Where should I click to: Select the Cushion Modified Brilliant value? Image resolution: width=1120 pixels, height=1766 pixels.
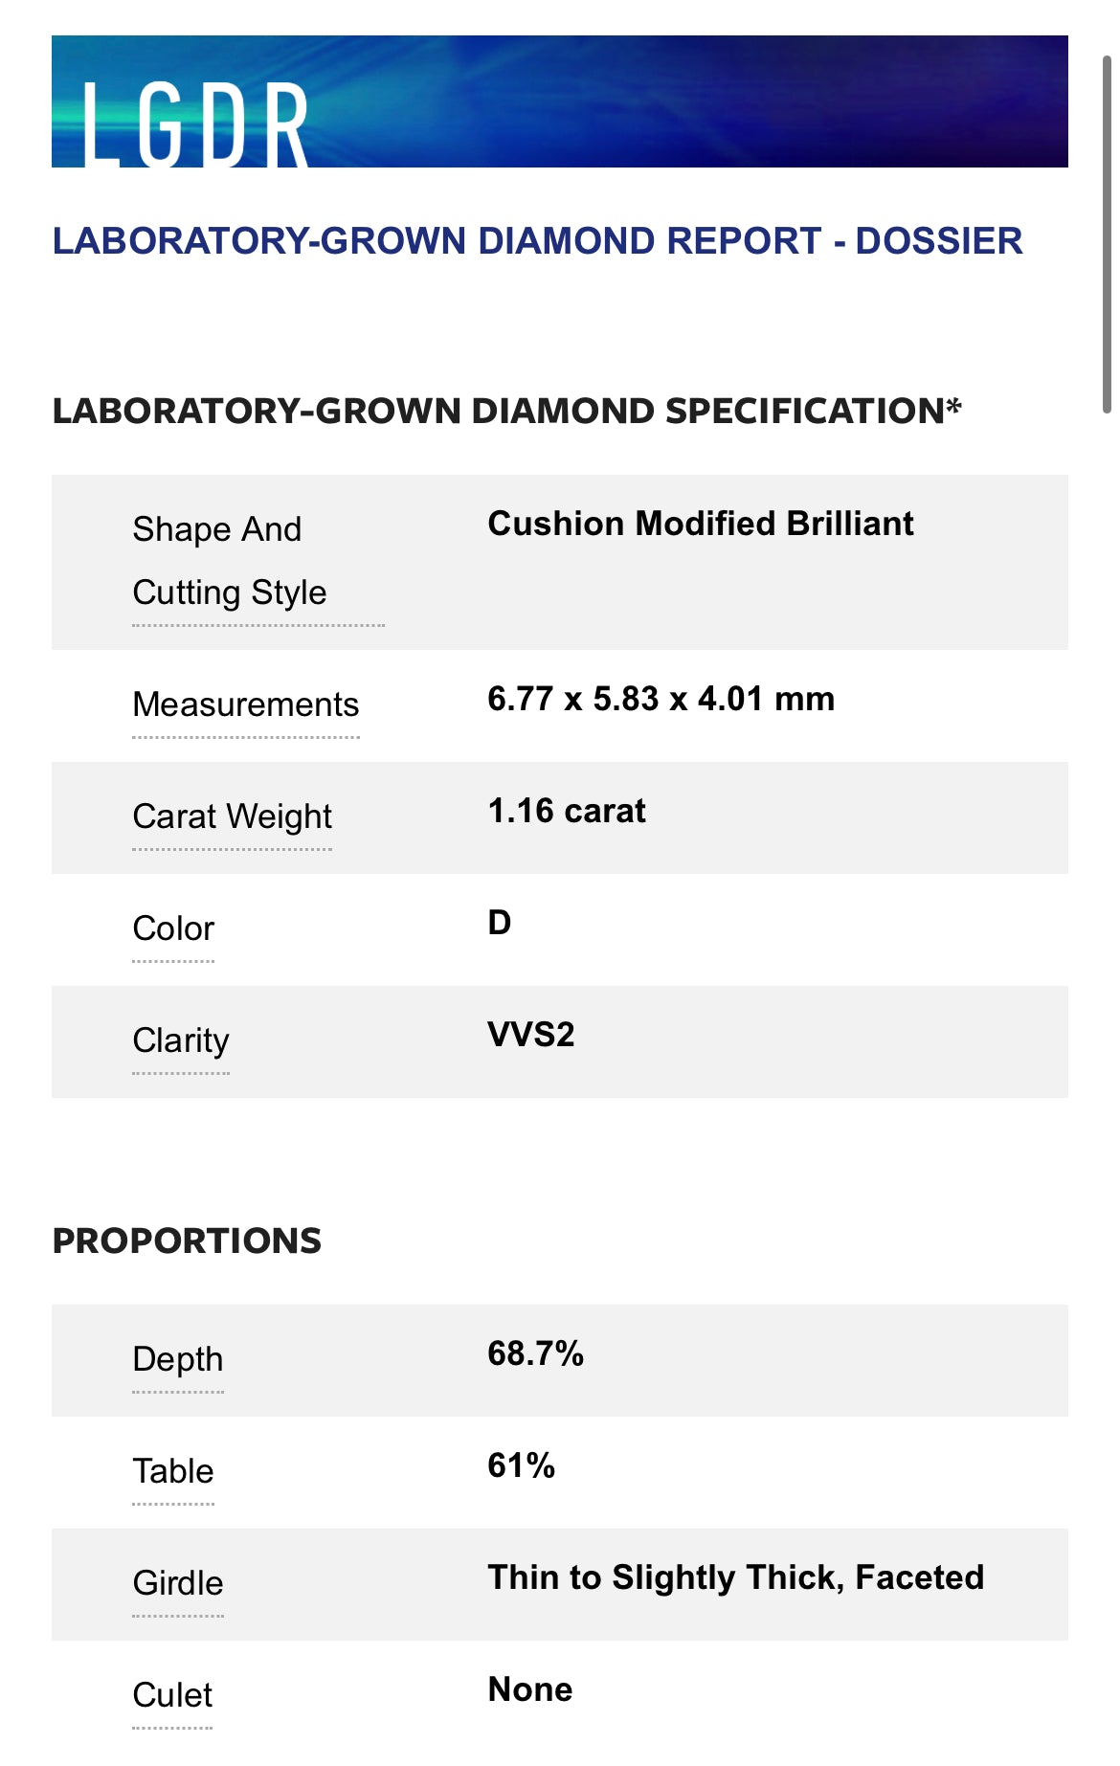(701, 525)
